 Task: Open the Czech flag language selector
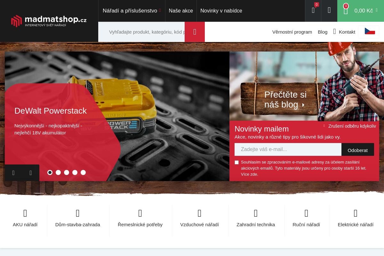pos(369,32)
